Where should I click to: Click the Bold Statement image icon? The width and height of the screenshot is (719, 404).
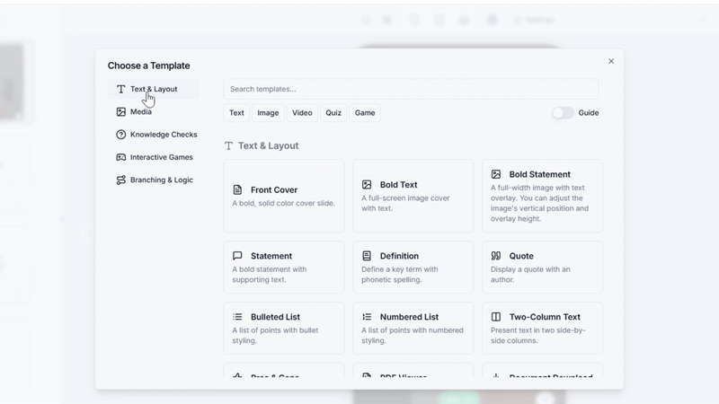pyautogui.click(x=496, y=174)
